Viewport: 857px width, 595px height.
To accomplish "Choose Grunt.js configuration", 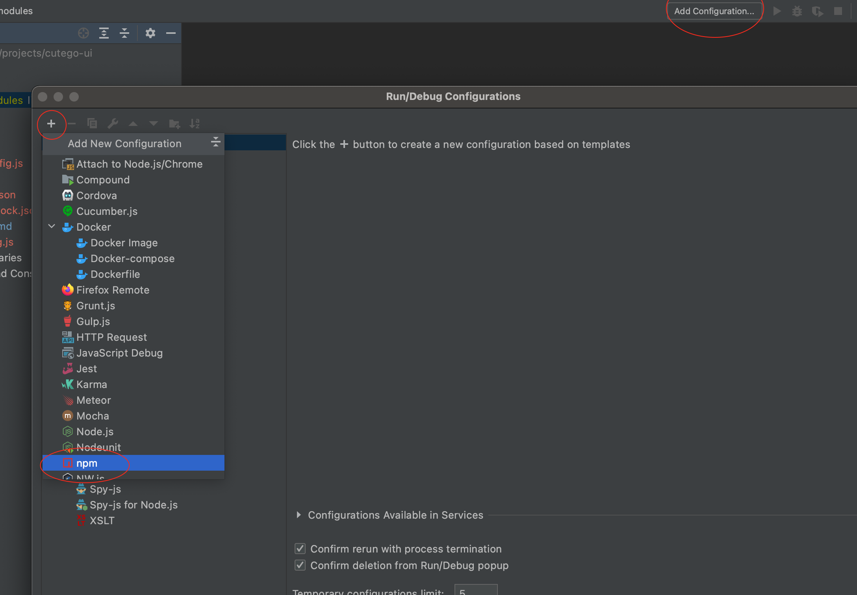I will pyautogui.click(x=134, y=306).
